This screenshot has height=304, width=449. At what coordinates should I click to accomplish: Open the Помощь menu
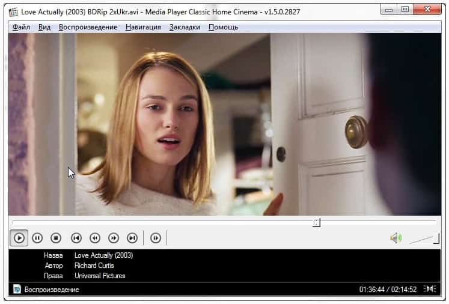point(223,27)
